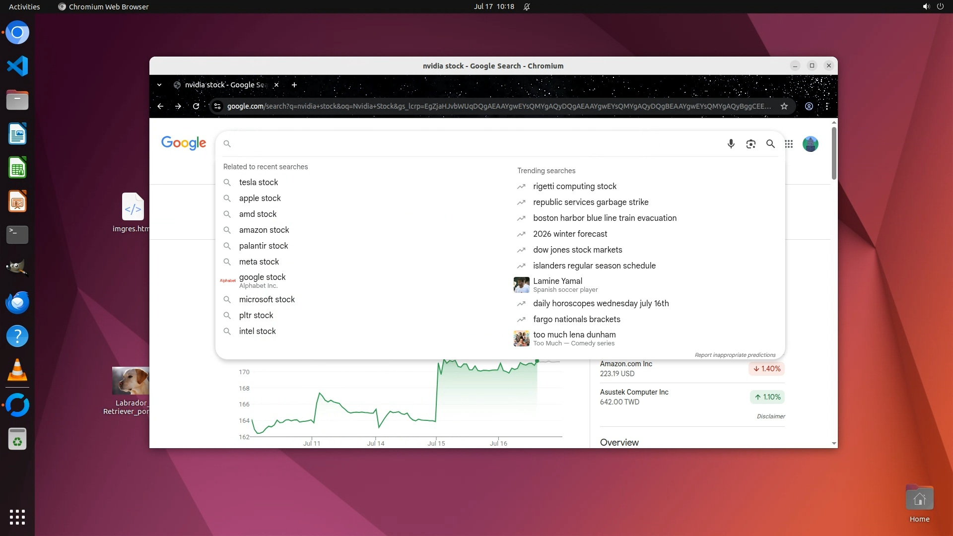This screenshot has width=953, height=536.
Task: Click the page vertical scrollbar
Action: (x=834, y=154)
